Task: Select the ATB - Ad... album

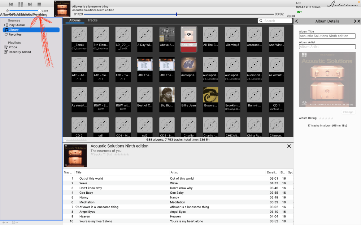Action: click(79, 69)
